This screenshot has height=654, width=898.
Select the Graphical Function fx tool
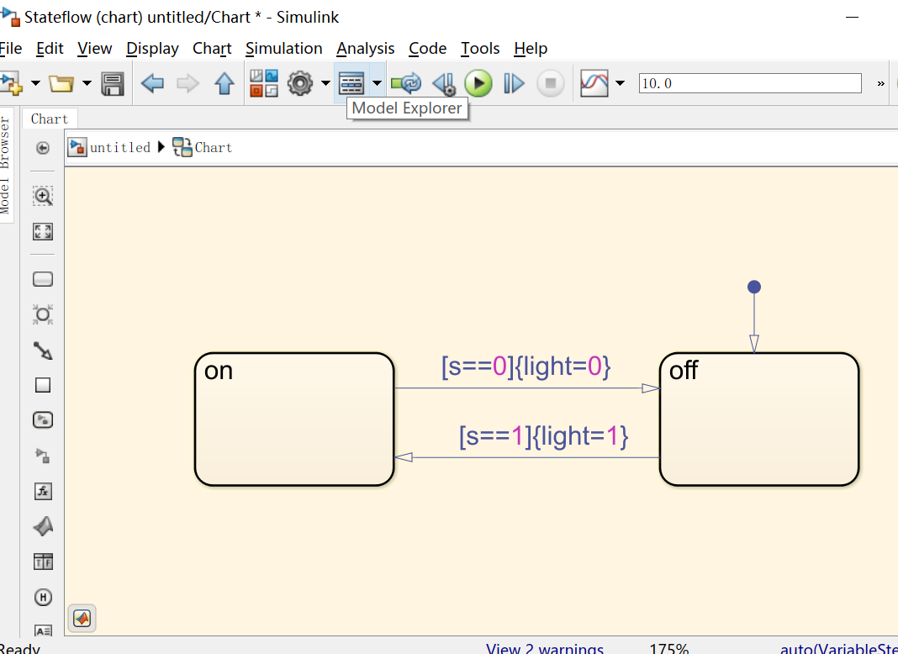pos(43,491)
